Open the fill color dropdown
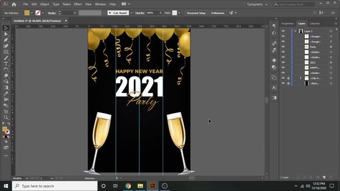 (x=32, y=13)
